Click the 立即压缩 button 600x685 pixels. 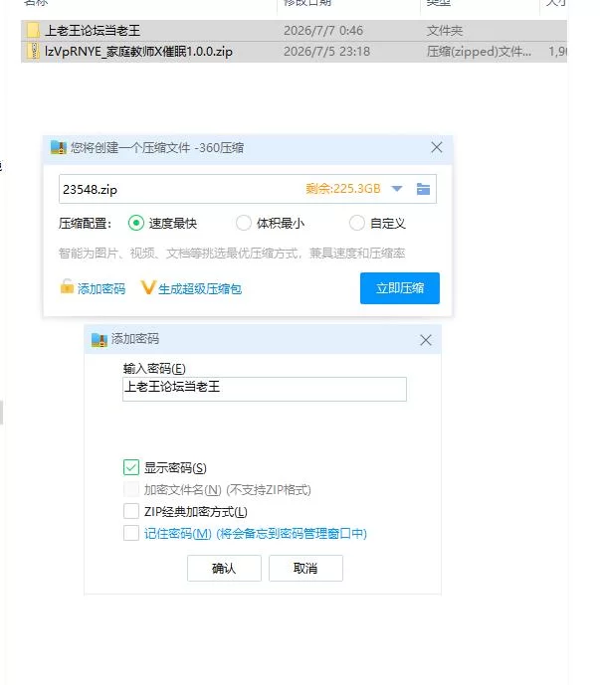(400, 288)
